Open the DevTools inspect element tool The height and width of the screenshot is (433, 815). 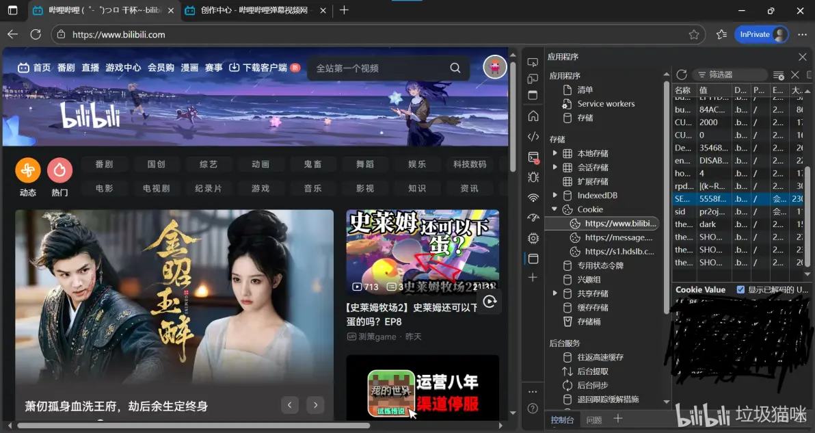pos(533,62)
